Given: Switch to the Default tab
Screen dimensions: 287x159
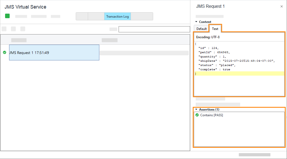Looking at the screenshot, I should [x=201, y=28].
